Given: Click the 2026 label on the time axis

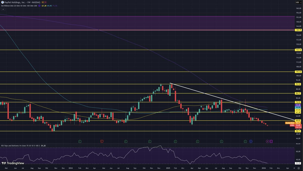Looking at the screenshot, I should click(x=264, y=168).
